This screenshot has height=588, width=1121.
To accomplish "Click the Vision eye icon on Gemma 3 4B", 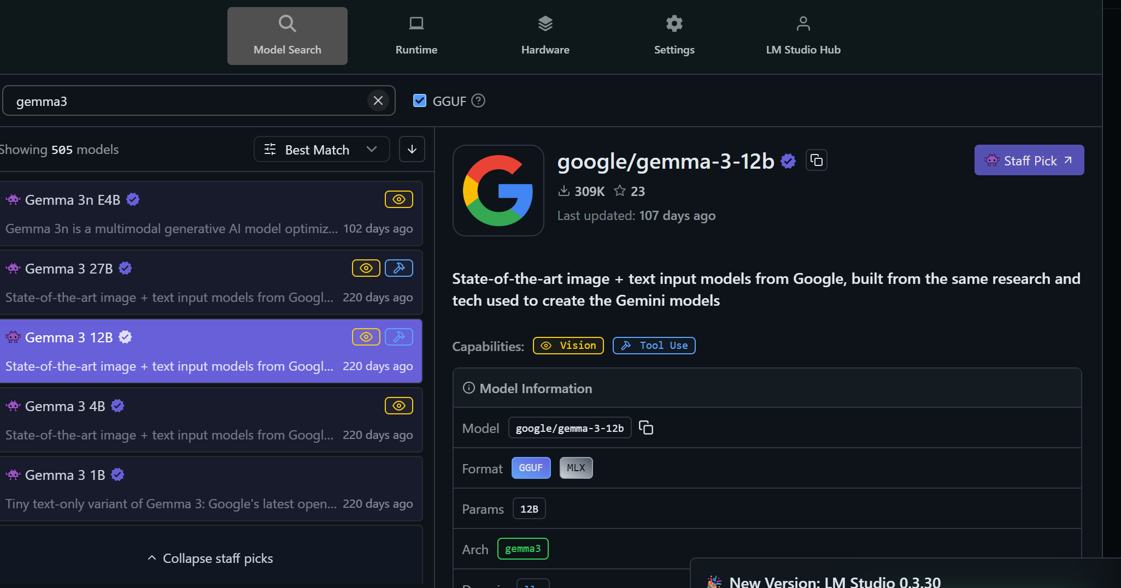I will pos(398,406).
